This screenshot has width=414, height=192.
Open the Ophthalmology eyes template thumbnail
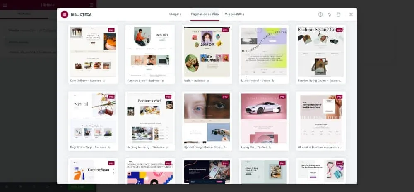(x=207, y=118)
